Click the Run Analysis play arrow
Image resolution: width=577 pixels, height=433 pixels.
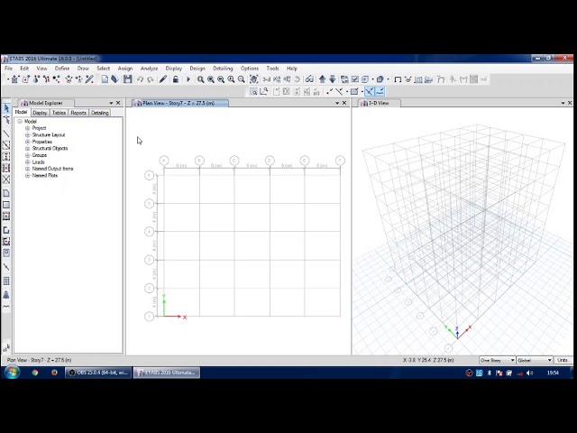pyautogui.click(x=188, y=79)
